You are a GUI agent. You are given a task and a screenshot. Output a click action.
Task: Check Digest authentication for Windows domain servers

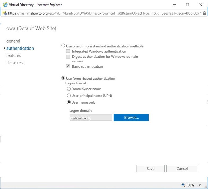pos(68,57)
